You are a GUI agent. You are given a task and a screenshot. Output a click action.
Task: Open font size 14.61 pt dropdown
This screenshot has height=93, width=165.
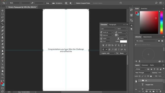click(112, 32)
